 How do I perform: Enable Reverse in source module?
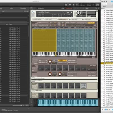(62, 63)
